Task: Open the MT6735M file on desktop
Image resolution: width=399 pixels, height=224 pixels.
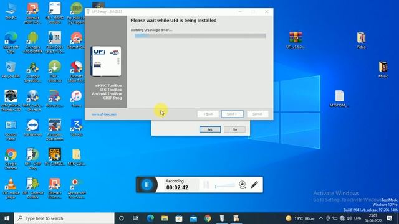Action: pyautogui.click(x=339, y=98)
